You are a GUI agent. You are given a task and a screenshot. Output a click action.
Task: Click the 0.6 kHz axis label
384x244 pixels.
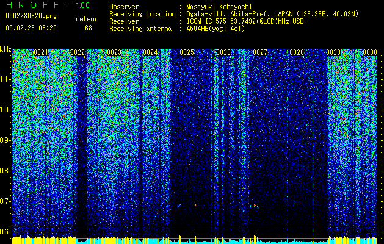[x=5, y=232]
